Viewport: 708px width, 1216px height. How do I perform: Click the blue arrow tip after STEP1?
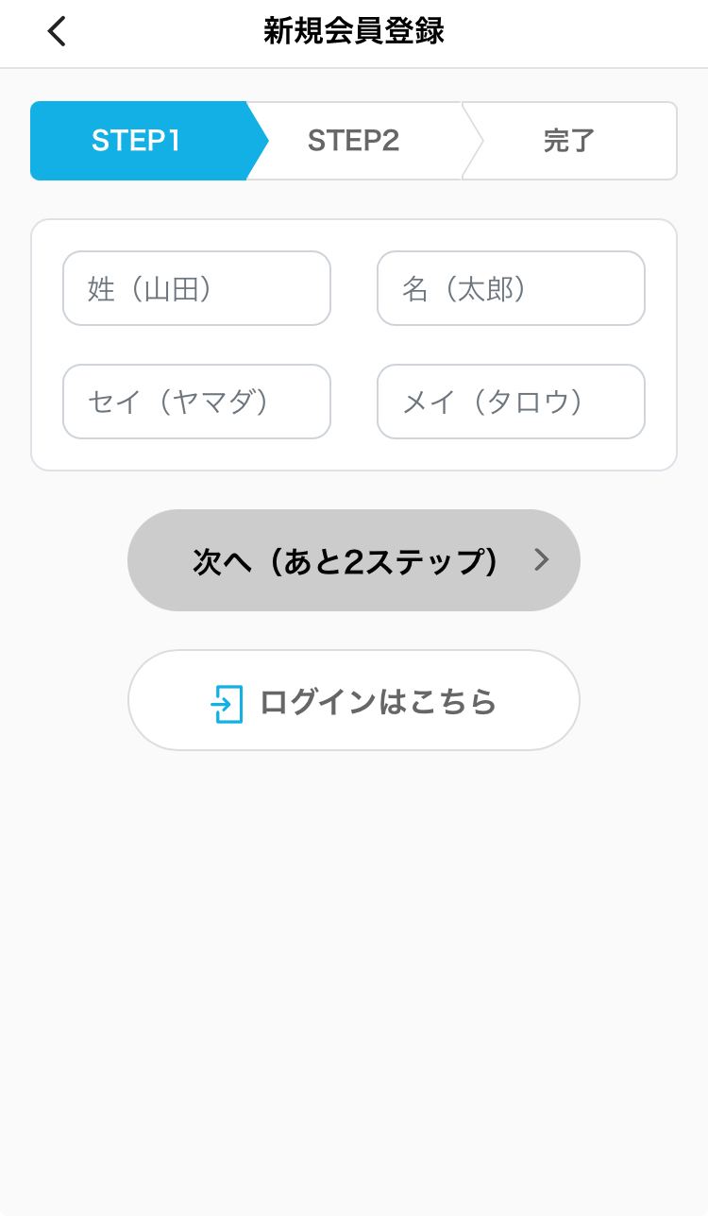click(258, 141)
